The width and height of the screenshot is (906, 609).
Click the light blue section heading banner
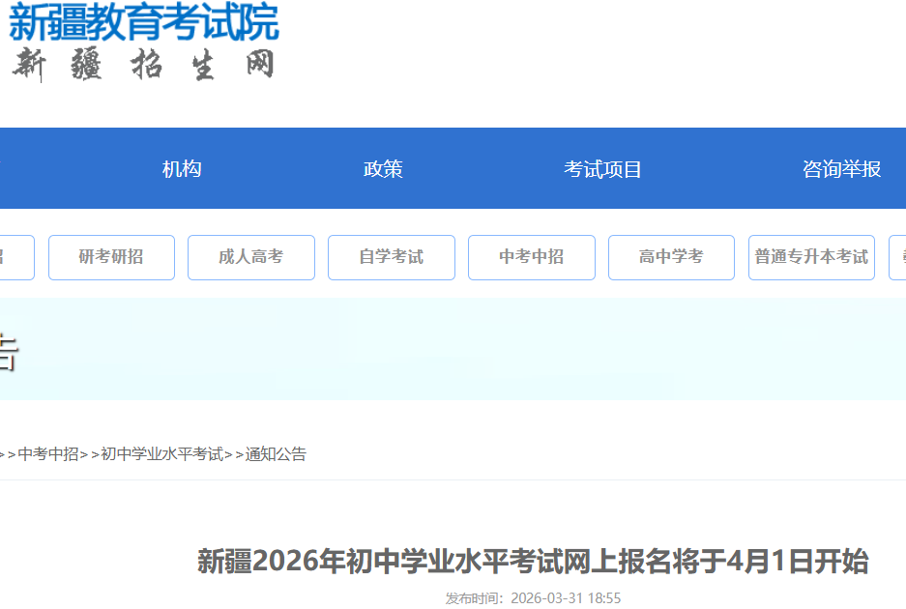453,349
